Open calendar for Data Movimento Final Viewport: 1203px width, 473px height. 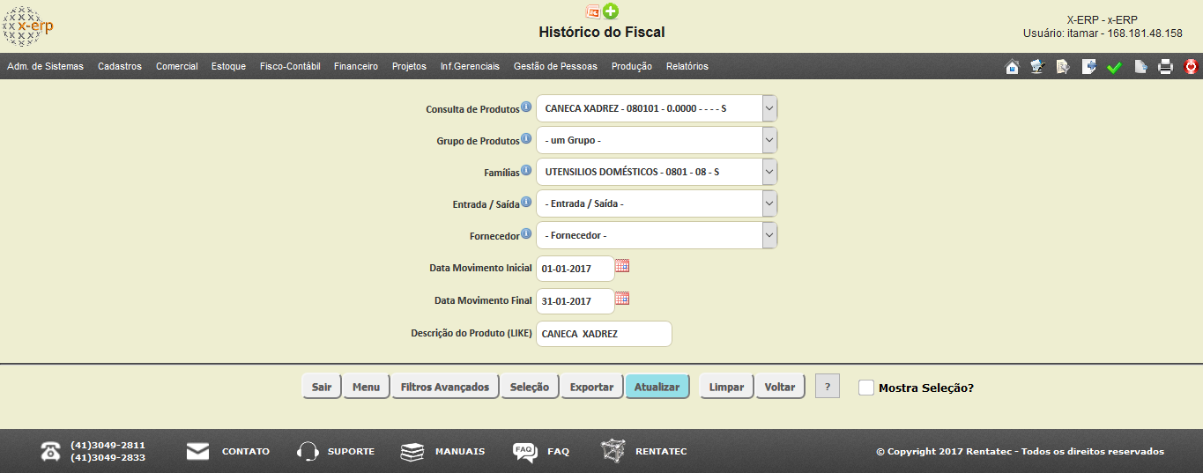(x=622, y=298)
